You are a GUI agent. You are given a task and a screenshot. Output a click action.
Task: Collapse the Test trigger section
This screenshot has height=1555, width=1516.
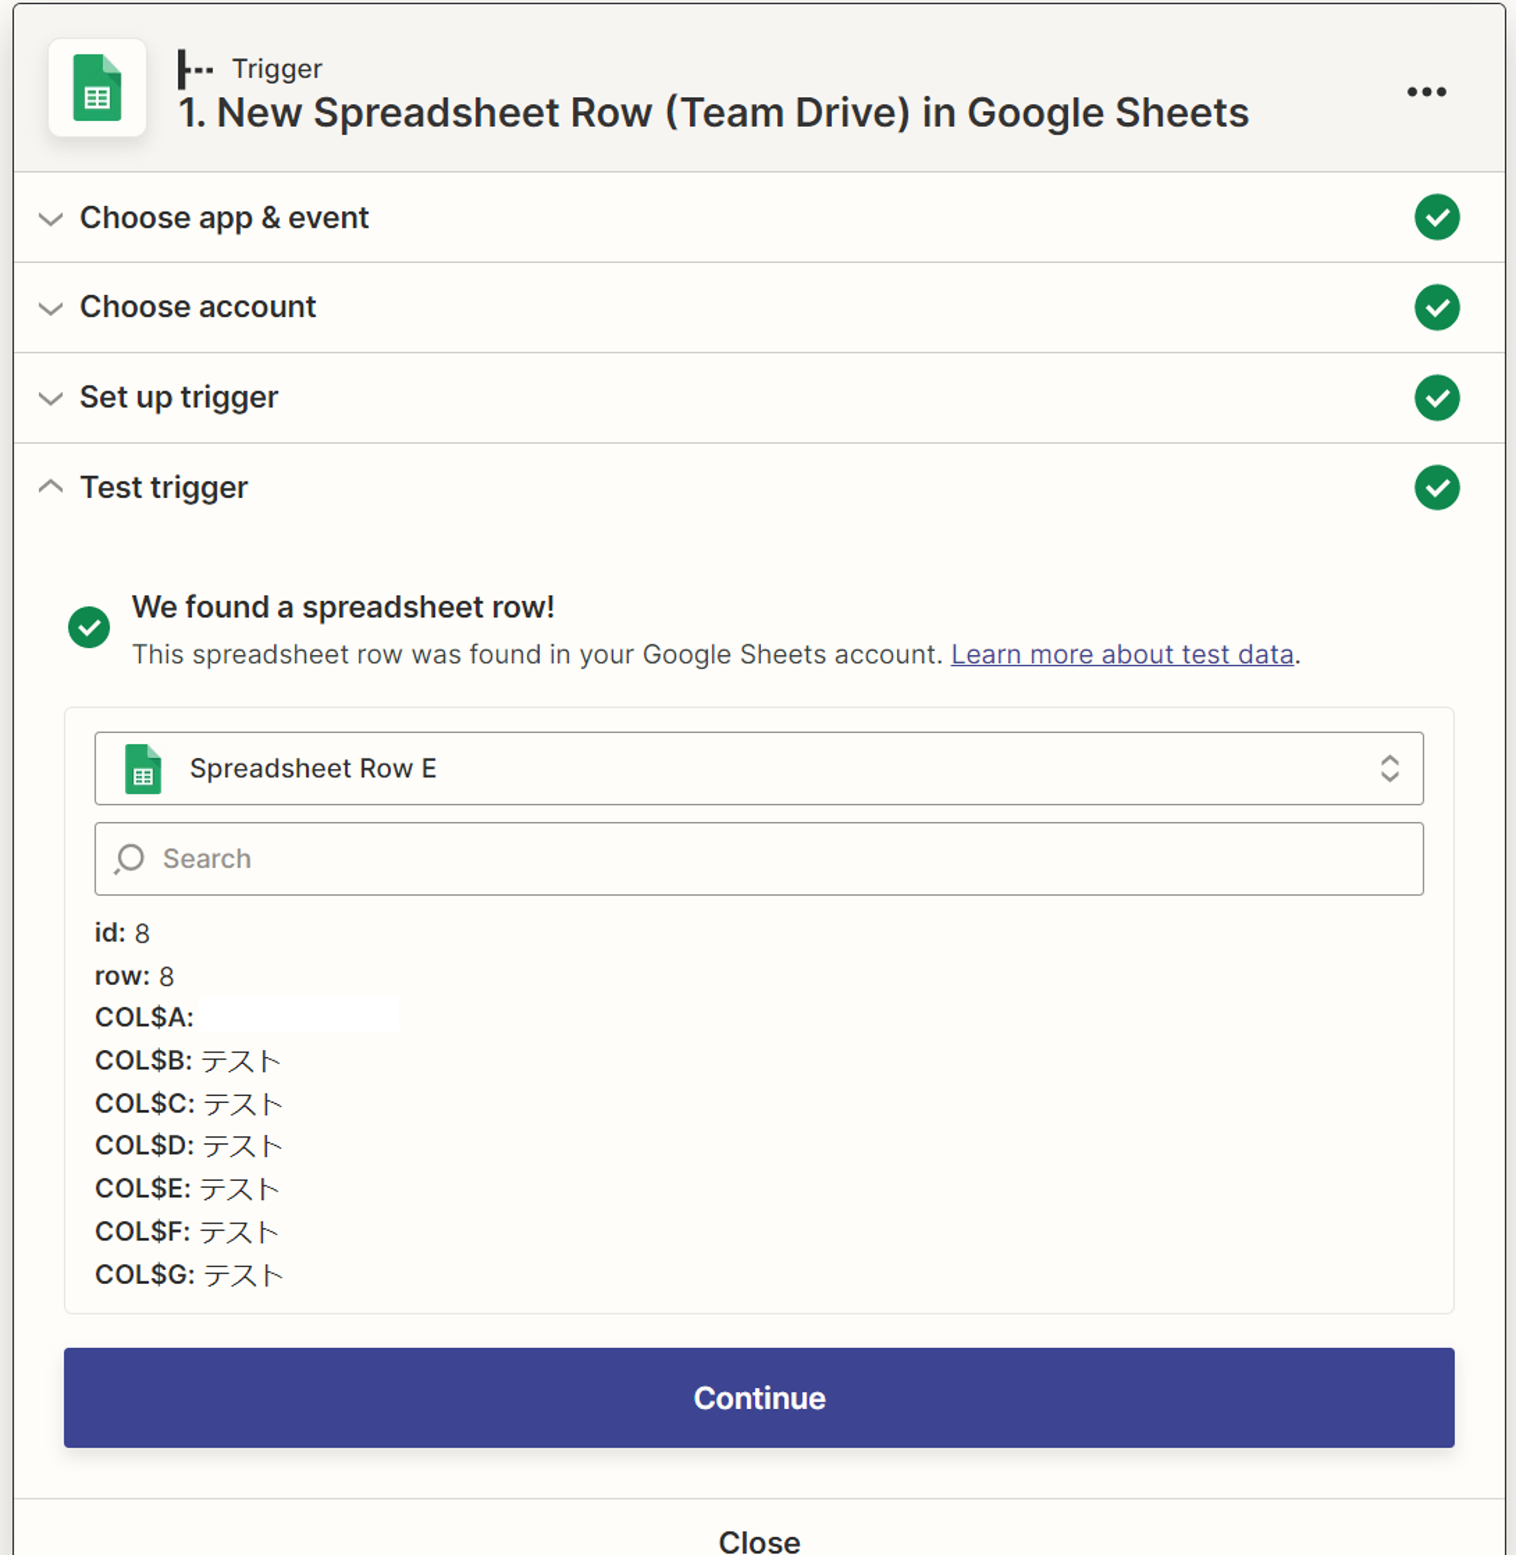point(163,488)
